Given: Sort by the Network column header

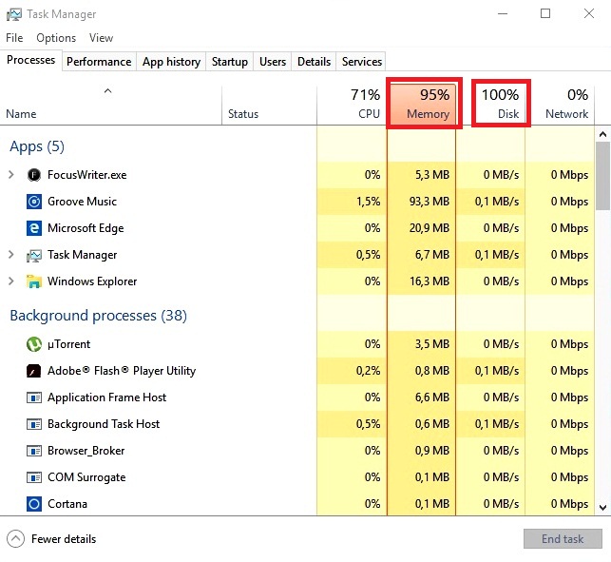Looking at the screenshot, I should point(561,106).
